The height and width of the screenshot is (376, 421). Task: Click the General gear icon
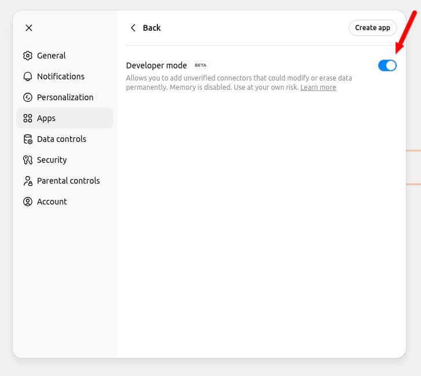click(x=28, y=56)
